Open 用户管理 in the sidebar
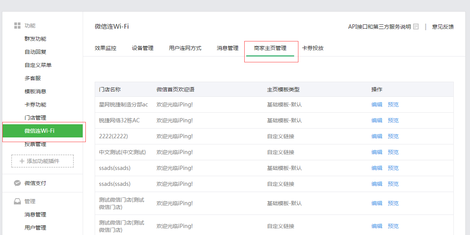470x235 pixels. (x=36, y=228)
